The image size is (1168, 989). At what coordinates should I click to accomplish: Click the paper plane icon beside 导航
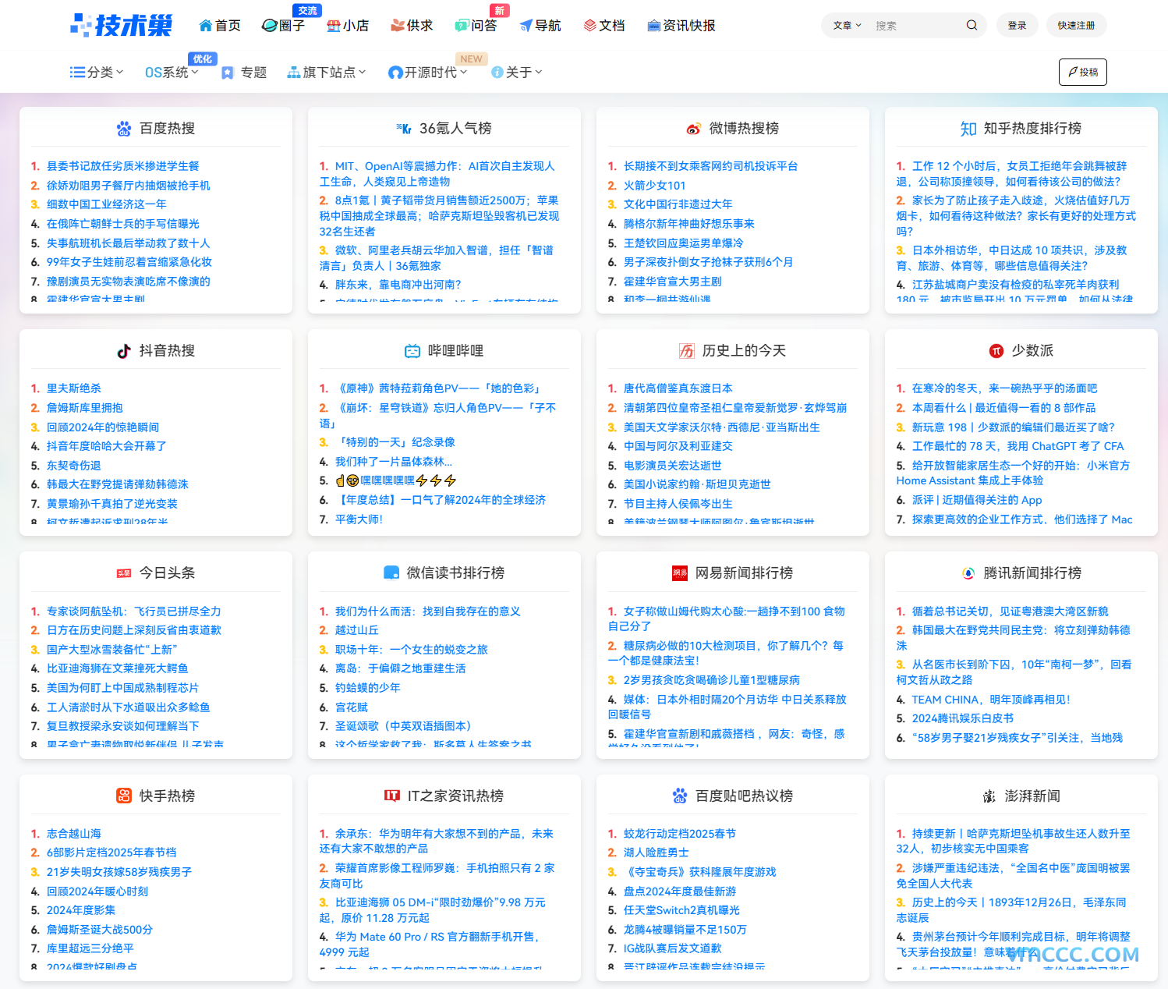(x=526, y=26)
